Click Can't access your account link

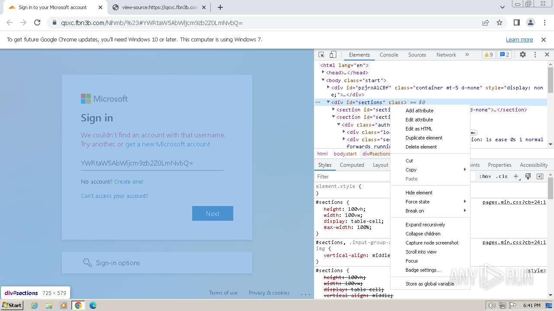(114, 196)
